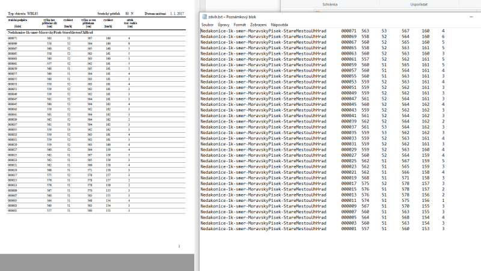Click row 000061 in the report table
The width and height of the screenshot is (481, 271).
(96, 64)
